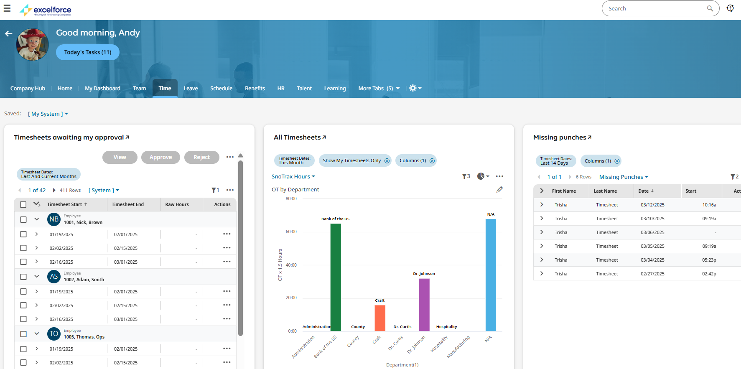Open the Benefits tab
Viewport: 741px width, 369px height.
(x=255, y=88)
